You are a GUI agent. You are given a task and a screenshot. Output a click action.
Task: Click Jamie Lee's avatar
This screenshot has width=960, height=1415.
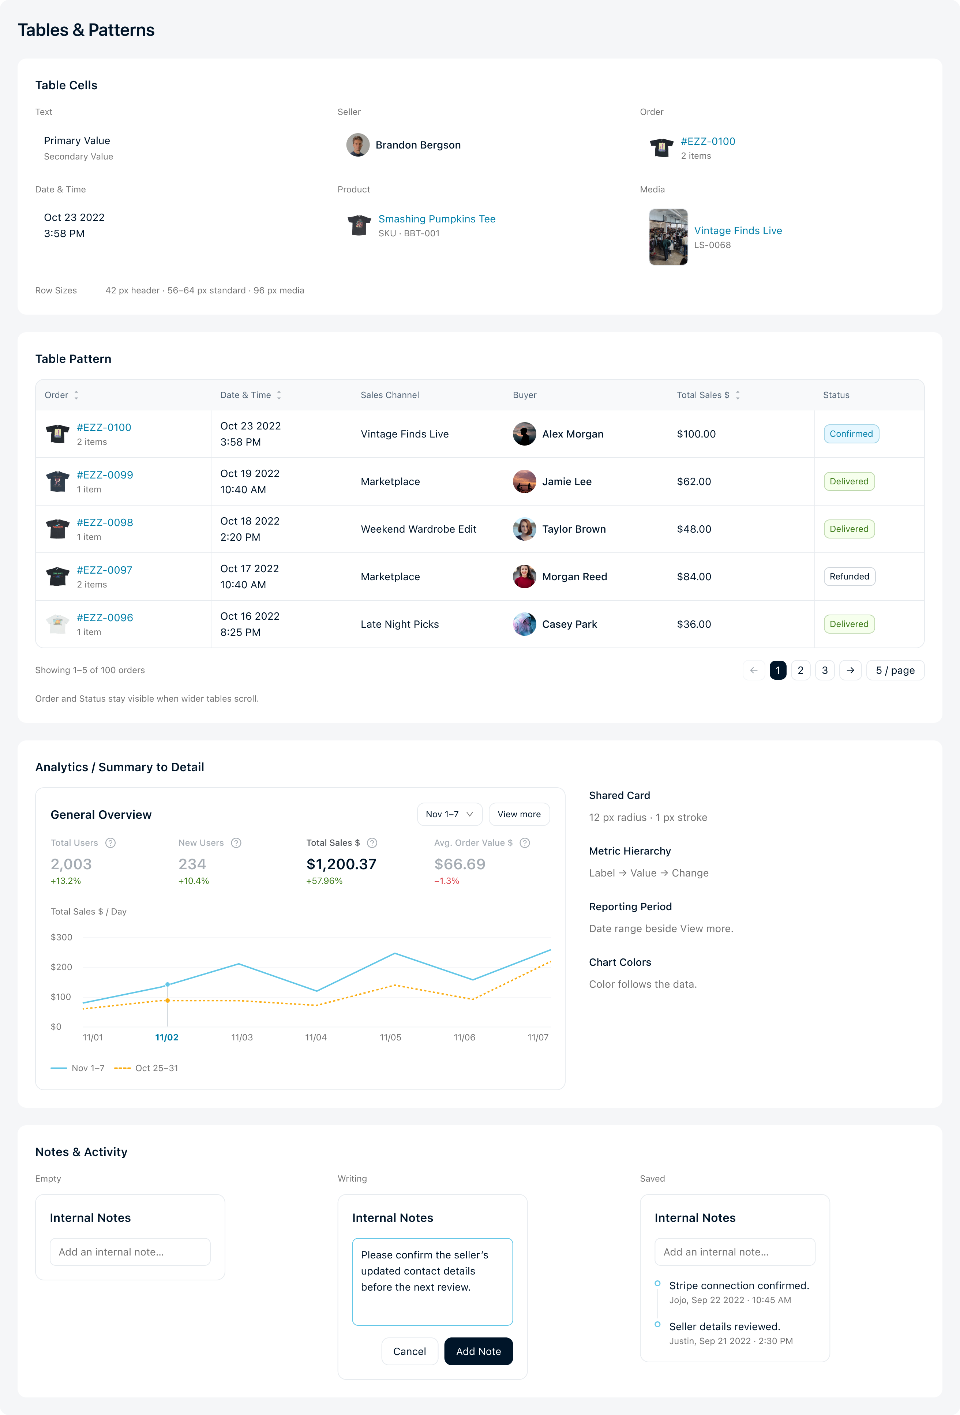(524, 482)
